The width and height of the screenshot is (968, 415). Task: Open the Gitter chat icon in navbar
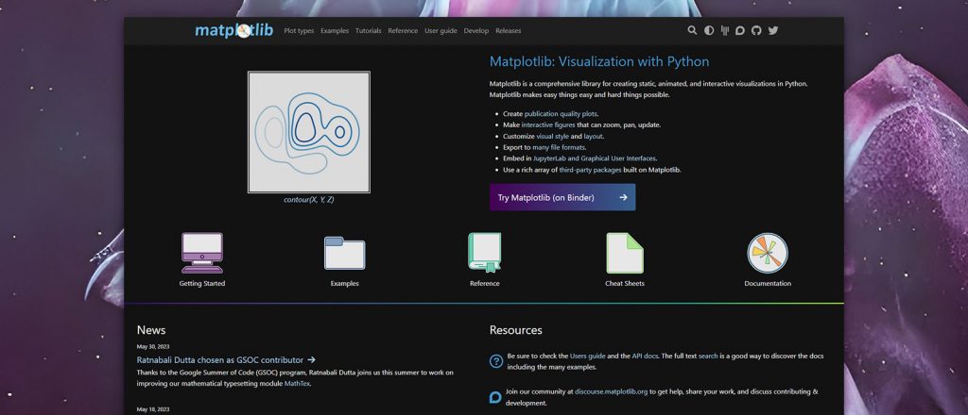724,30
